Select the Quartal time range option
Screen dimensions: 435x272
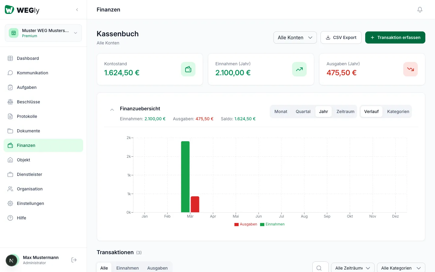click(303, 112)
